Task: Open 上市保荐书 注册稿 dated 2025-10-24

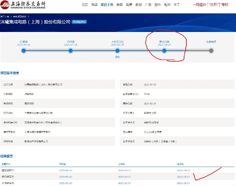Action: (x=183, y=183)
